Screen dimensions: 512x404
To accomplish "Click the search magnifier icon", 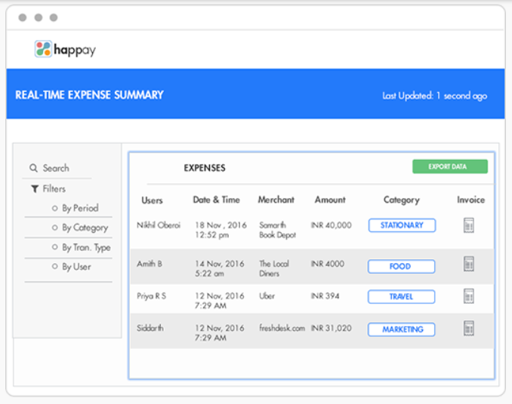I will tap(33, 168).
